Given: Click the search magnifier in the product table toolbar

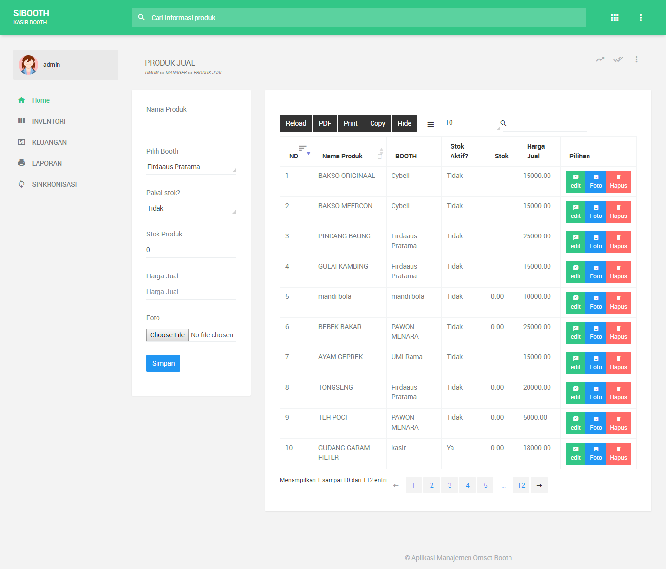Looking at the screenshot, I should click(503, 123).
